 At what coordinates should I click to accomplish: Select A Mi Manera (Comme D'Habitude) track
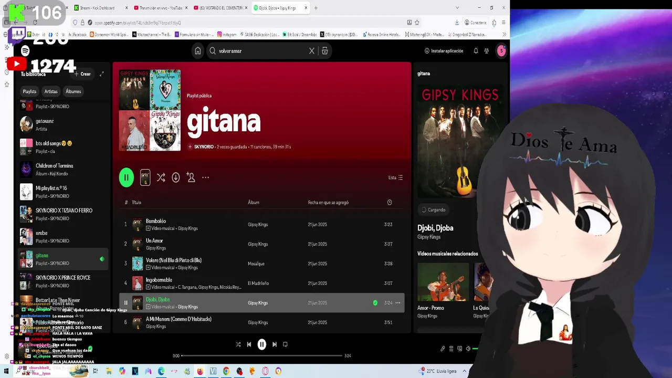tap(262, 322)
